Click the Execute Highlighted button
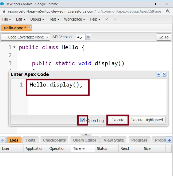This screenshot has height=176, width=173. [x=147, y=120]
